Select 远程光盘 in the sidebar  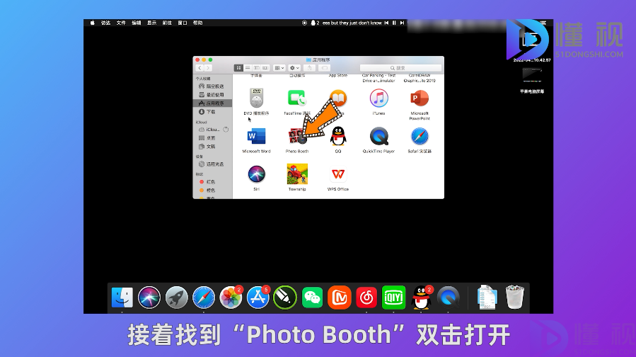tap(212, 164)
